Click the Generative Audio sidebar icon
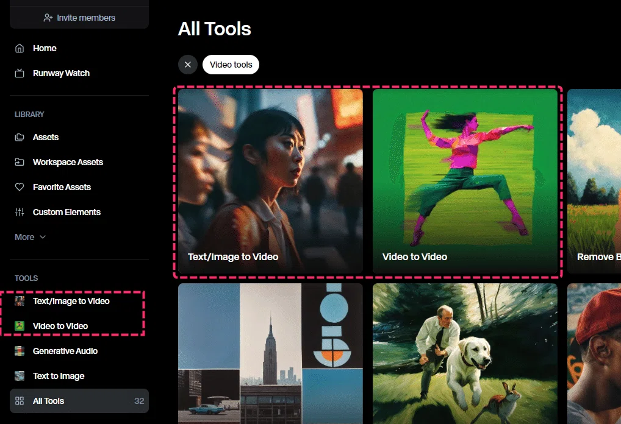The width and height of the screenshot is (621, 424). click(x=20, y=351)
